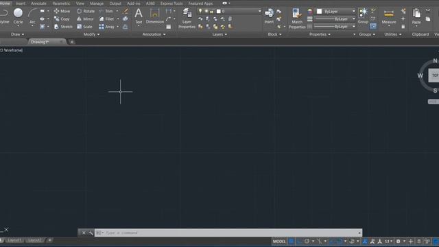The height and width of the screenshot is (247, 439).
Task: Switch to the Manage ribbon tab
Action: point(97,3)
